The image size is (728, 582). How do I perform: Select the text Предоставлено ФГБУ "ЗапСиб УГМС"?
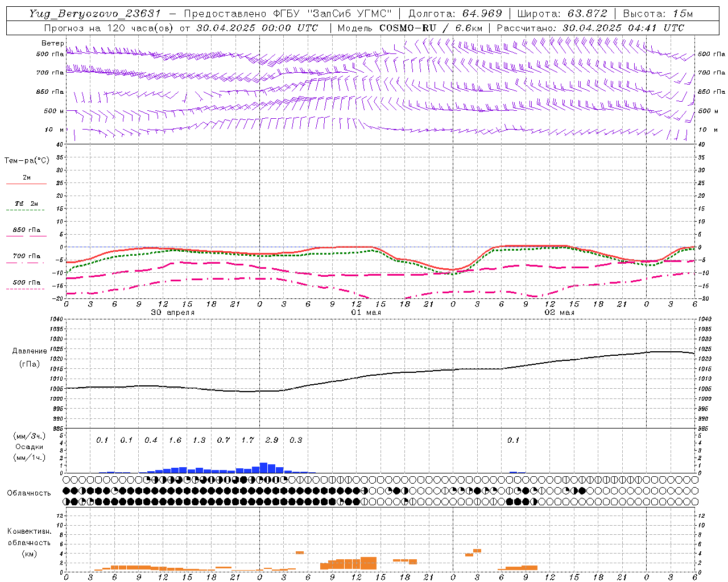point(288,14)
